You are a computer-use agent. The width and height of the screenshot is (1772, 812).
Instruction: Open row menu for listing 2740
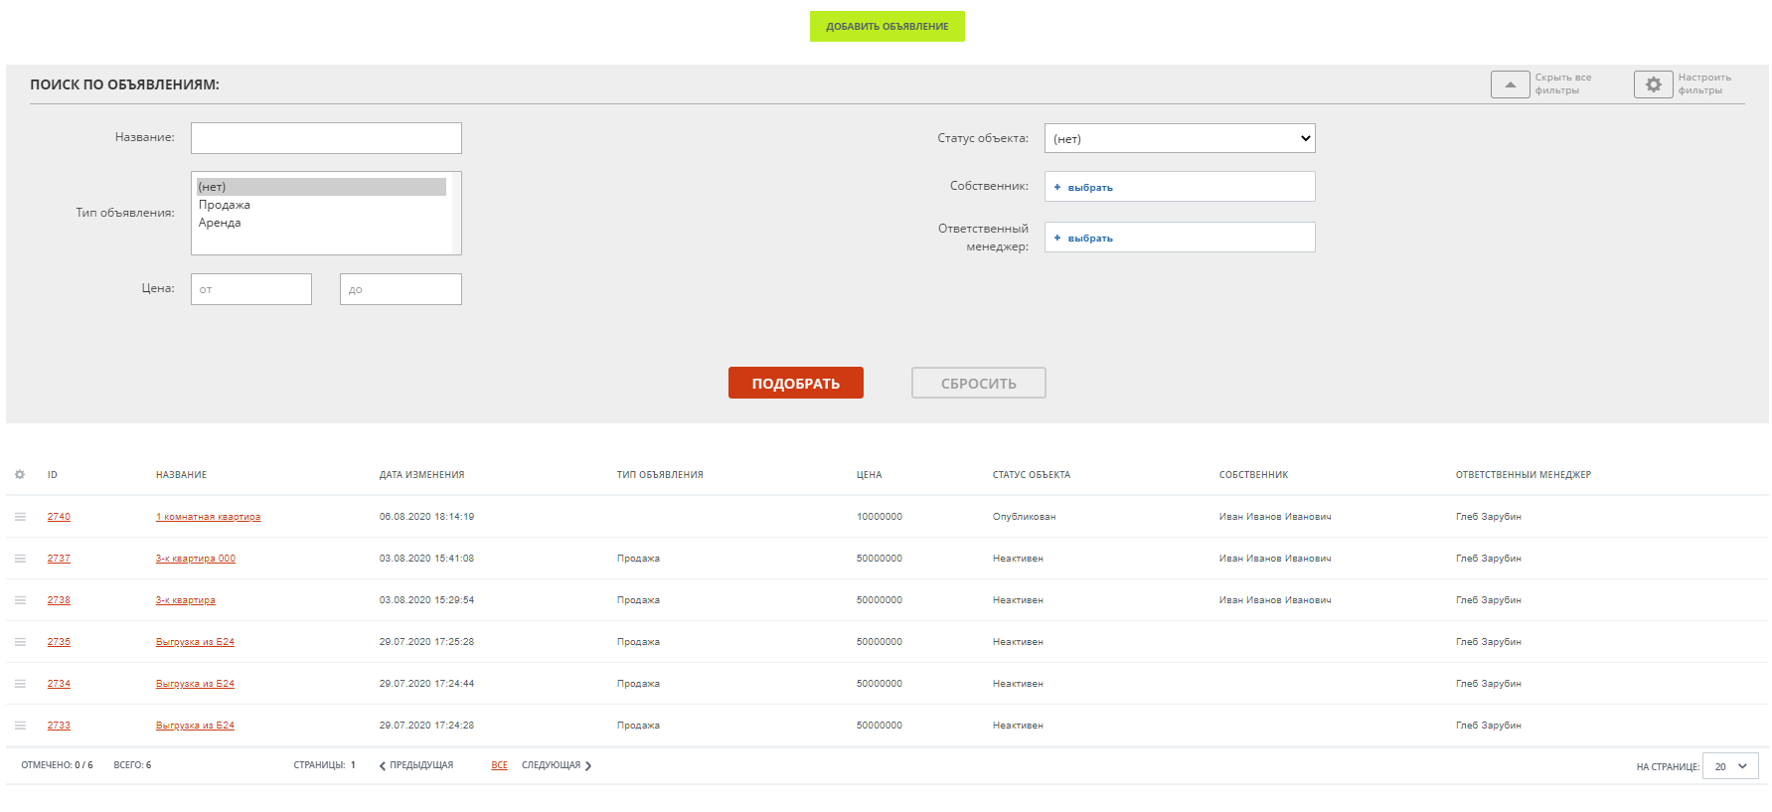[20, 517]
